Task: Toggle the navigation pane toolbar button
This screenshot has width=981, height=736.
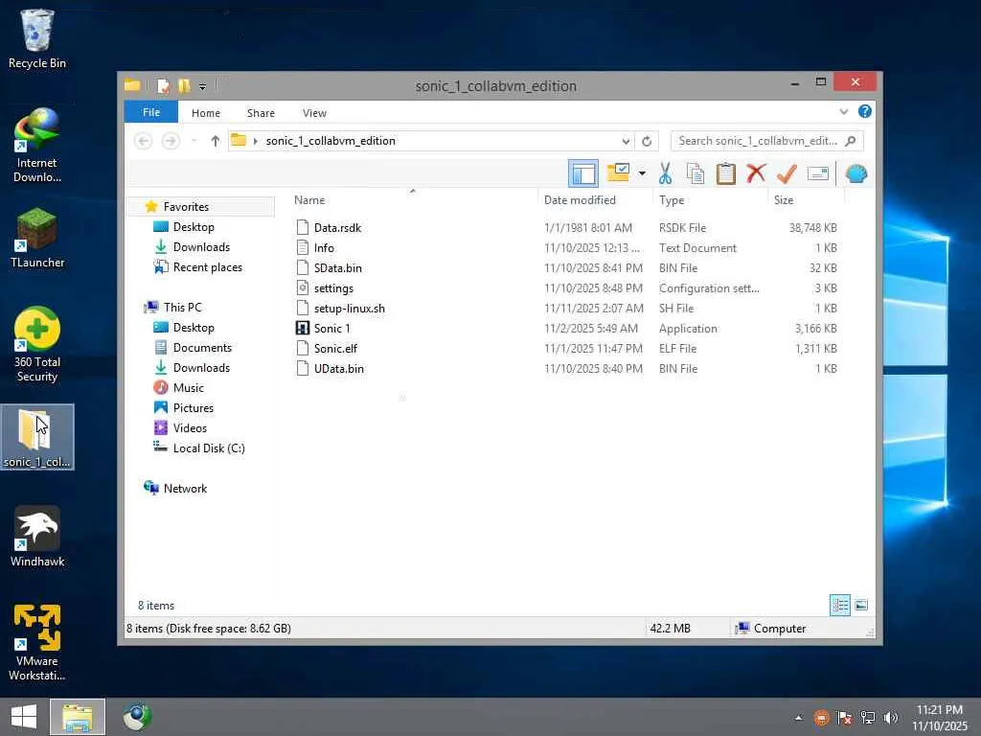Action: click(x=583, y=173)
